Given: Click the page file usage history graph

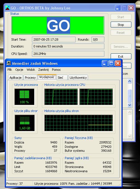Looking at the screenshot, I should 79,123.
